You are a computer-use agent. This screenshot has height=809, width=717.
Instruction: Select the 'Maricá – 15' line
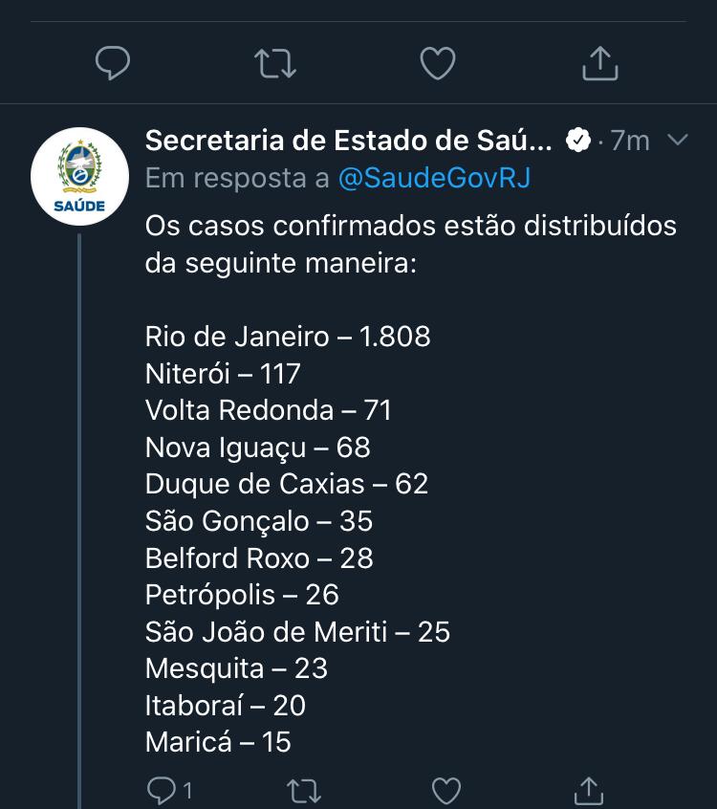[x=218, y=742]
